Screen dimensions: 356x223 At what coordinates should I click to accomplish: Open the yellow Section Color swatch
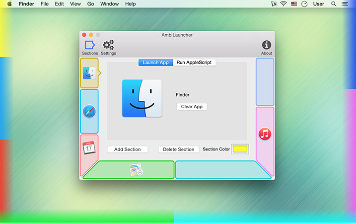[x=240, y=149]
